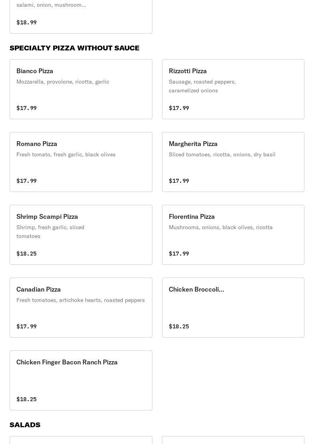Click the Romano Pizza title text

tap(37, 144)
